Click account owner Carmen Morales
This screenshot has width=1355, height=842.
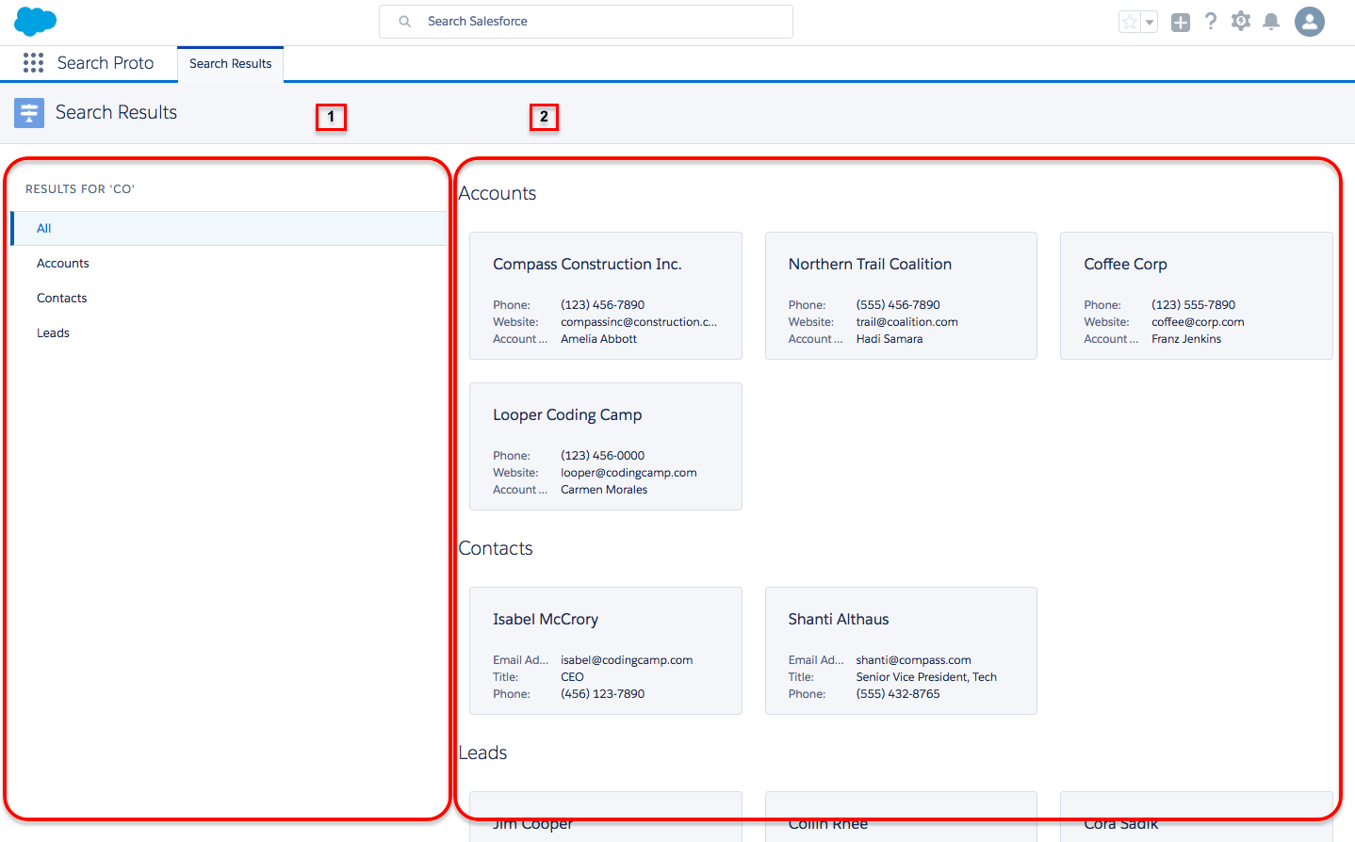[x=604, y=490]
